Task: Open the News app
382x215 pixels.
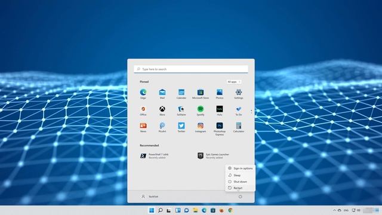Action: [x=143, y=127]
